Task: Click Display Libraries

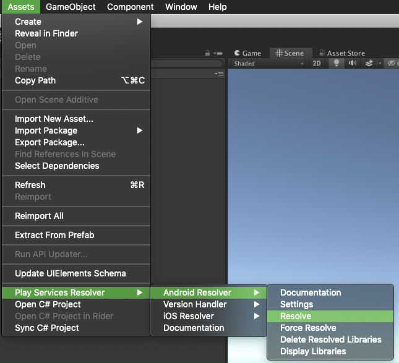Action: tap(330, 351)
